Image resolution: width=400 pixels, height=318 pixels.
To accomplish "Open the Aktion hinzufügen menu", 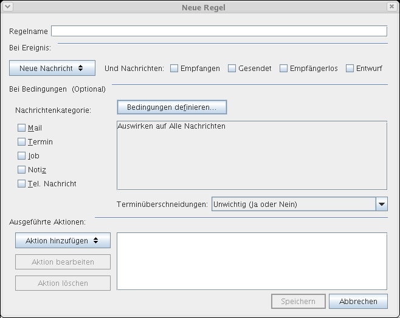I will coord(63,240).
